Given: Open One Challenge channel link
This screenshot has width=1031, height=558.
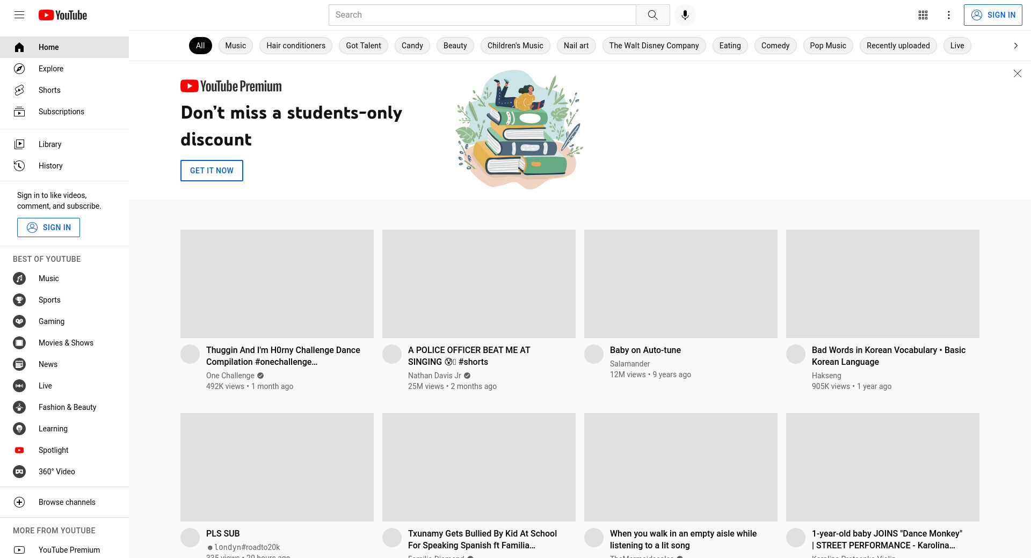Looking at the screenshot, I should pyautogui.click(x=230, y=376).
